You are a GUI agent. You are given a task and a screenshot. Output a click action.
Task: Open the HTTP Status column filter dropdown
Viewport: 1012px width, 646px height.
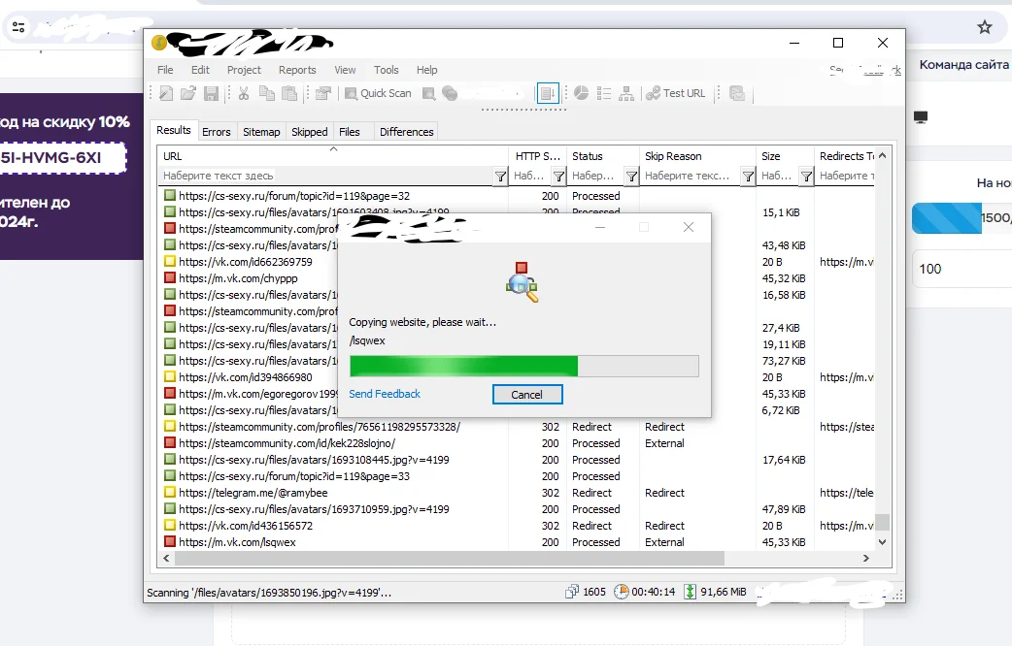coord(559,177)
